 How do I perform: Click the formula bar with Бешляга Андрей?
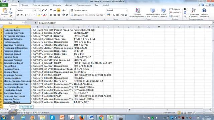pyautogui.click(x=125, y=23)
